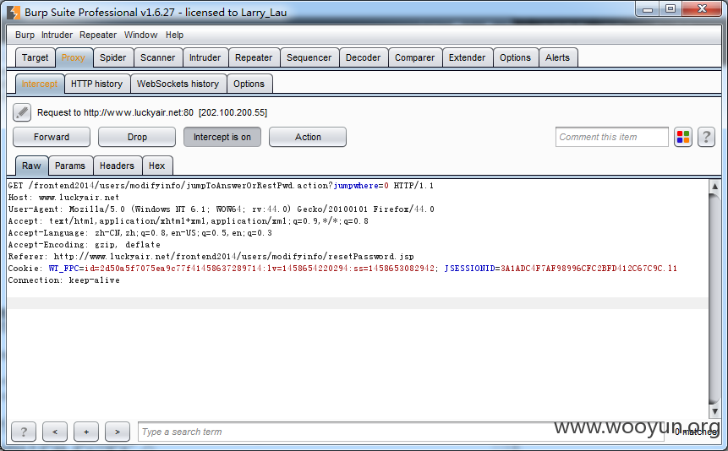Switch to the Headers view tab
The height and width of the screenshot is (451, 728).
pyautogui.click(x=117, y=166)
